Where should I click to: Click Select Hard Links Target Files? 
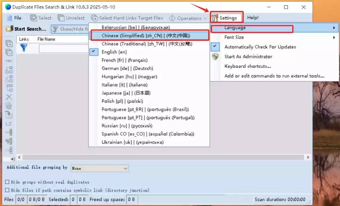point(127,18)
